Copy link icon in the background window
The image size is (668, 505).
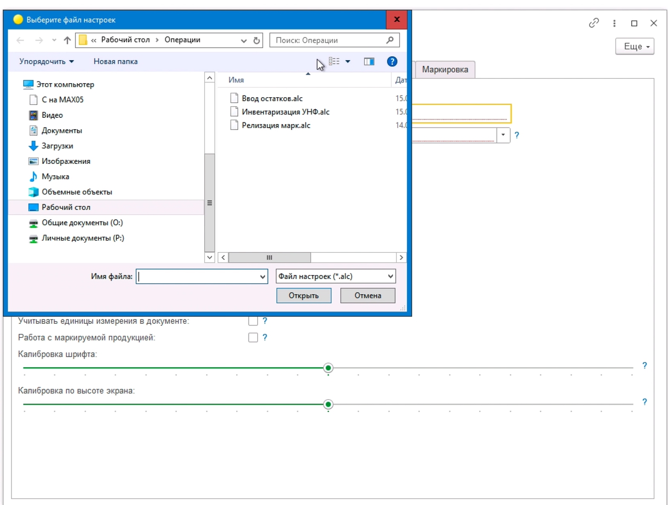594,23
